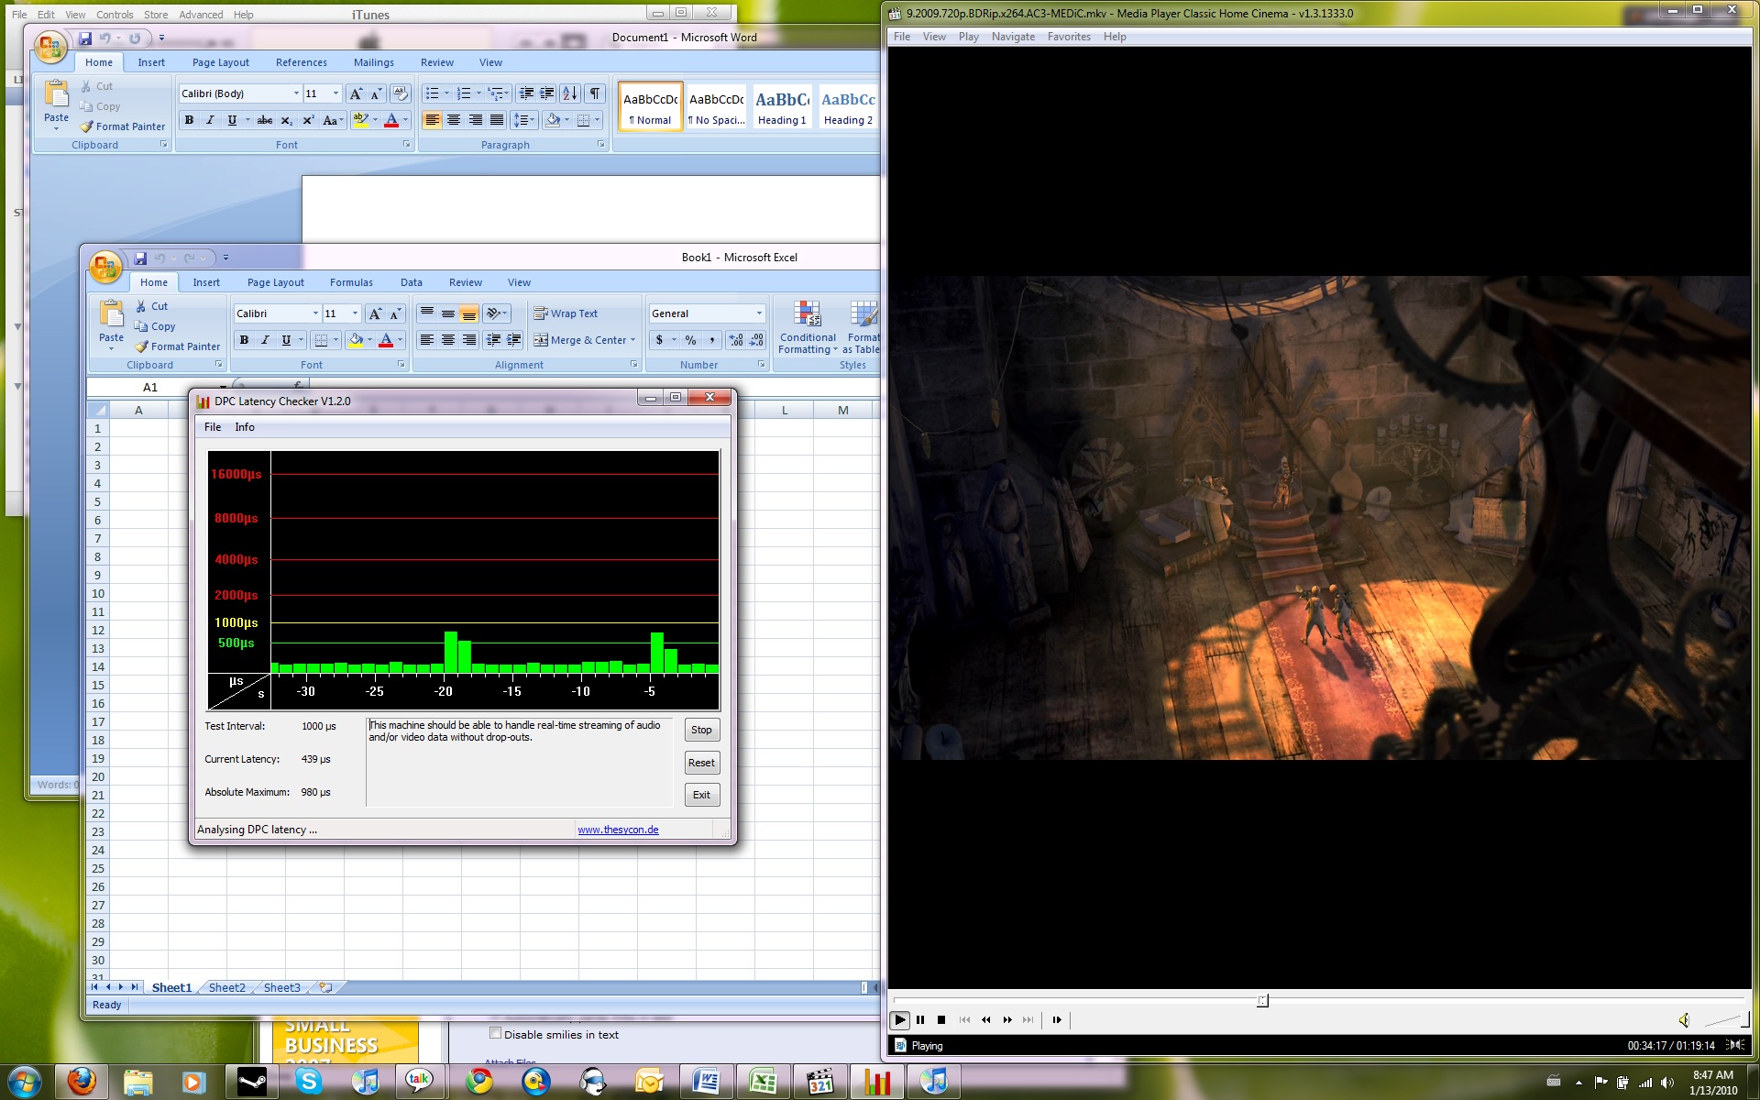Open Excel Merge & Center dropdown arrow
The height and width of the screenshot is (1100, 1760).
point(632,340)
